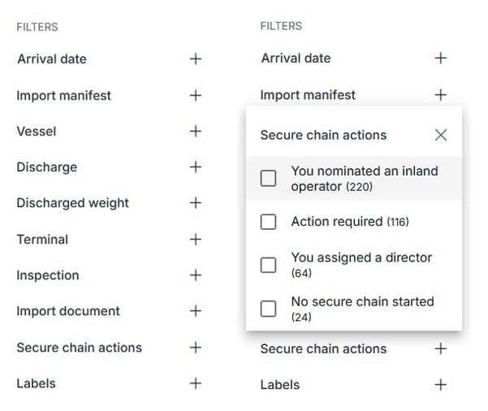Check 'You nominated an inland operator' checkbox
488x411 pixels.
pyautogui.click(x=268, y=178)
